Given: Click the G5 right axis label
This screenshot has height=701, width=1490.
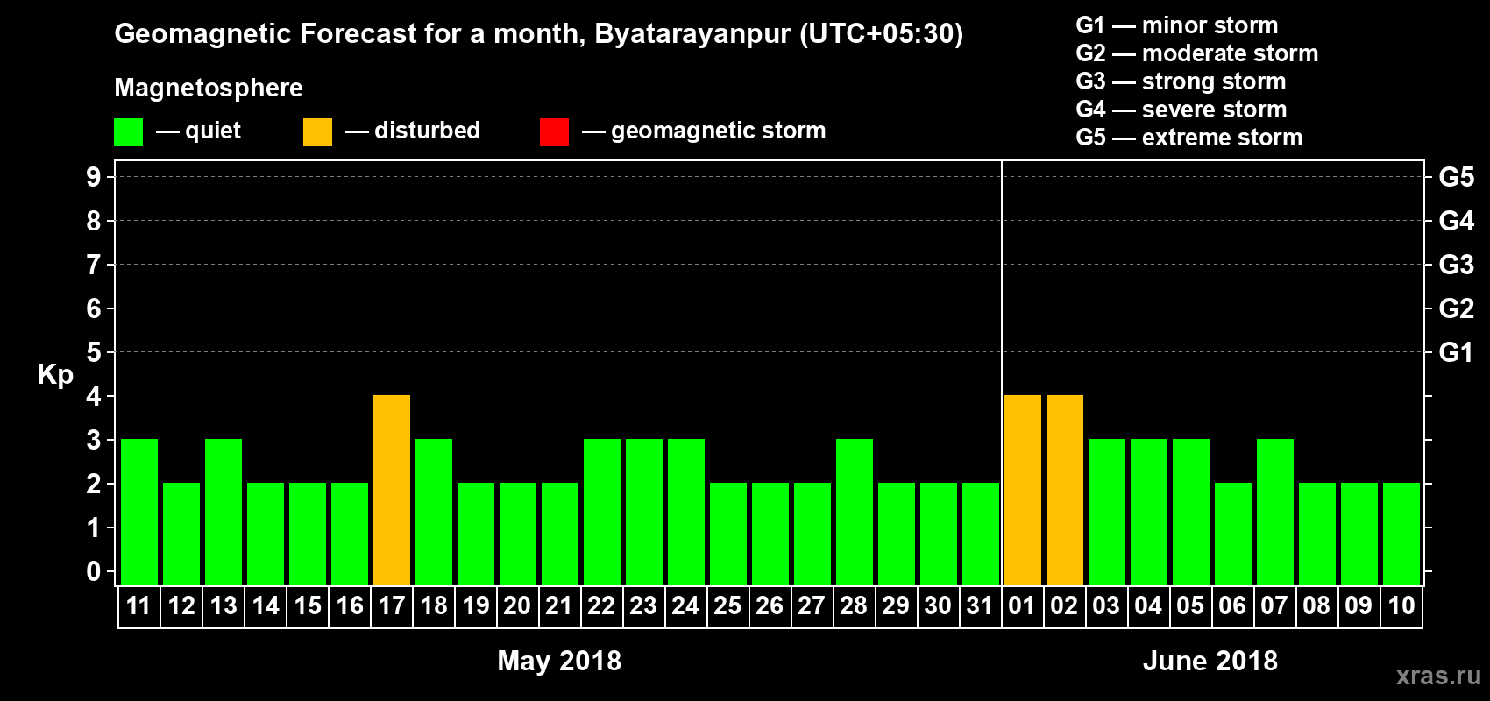Looking at the screenshot, I should click(x=1457, y=177).
